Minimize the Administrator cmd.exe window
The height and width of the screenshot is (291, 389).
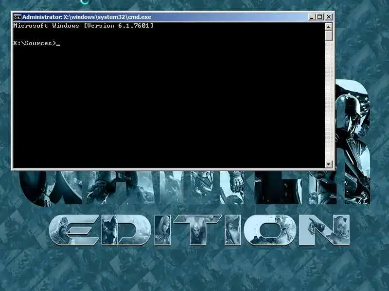tap(312, 17)
